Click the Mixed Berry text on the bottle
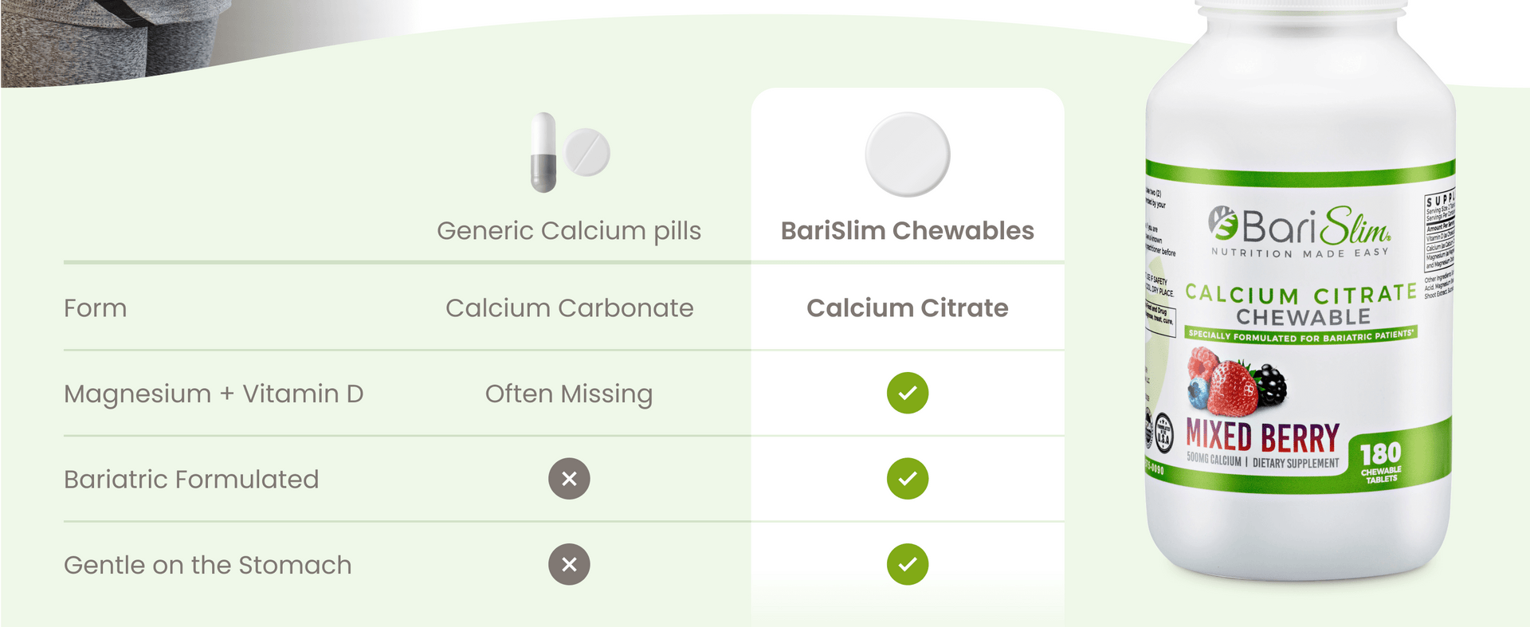1530x627 pixels. click(x=1262, y=437)
